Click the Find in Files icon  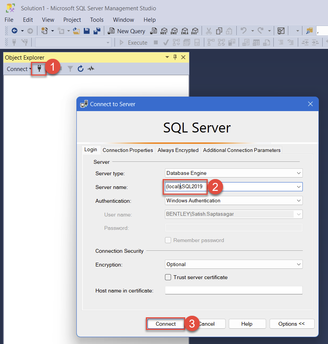coord(309,31)
